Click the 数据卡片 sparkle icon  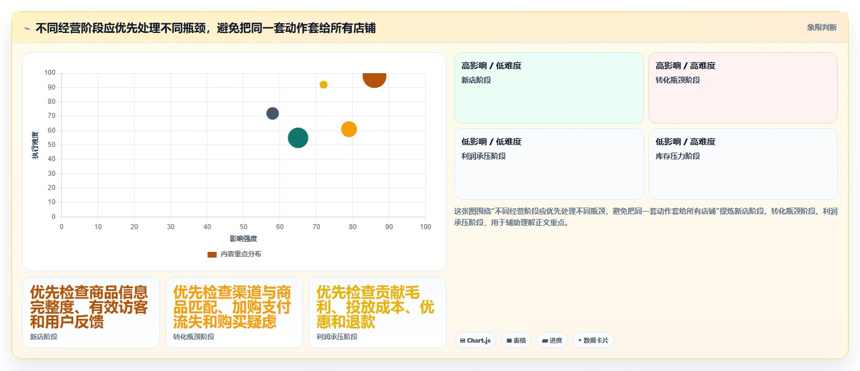580,341
